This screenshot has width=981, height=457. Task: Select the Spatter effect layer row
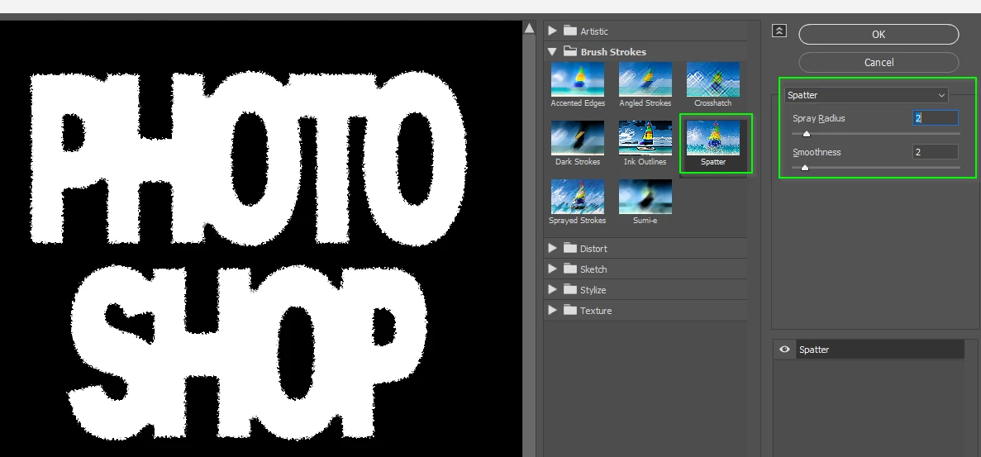869,350
